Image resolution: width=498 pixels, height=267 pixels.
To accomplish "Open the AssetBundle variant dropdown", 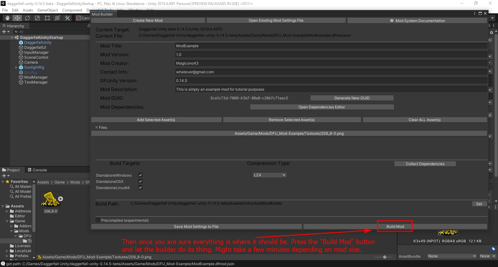I will tap(487, 256).
